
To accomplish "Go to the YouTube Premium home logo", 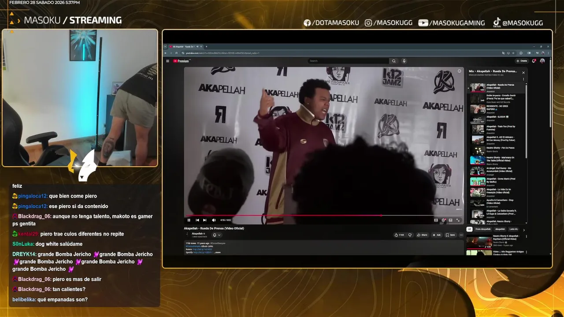I will (x=181, y=61).
